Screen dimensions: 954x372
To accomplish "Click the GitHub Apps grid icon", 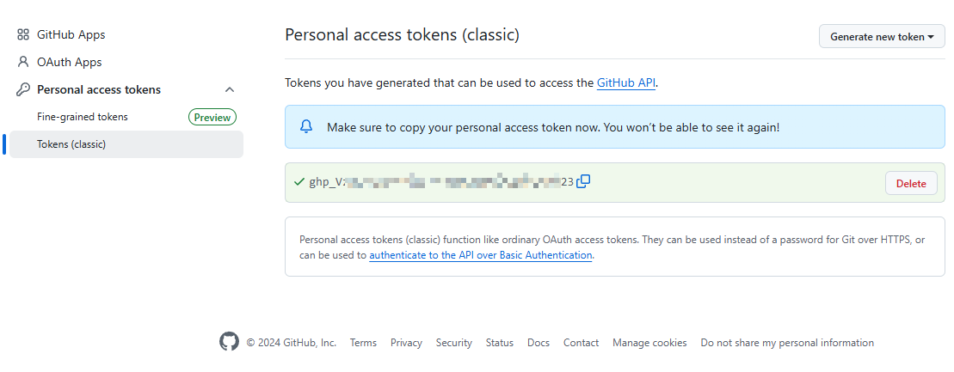I will 23,35.
